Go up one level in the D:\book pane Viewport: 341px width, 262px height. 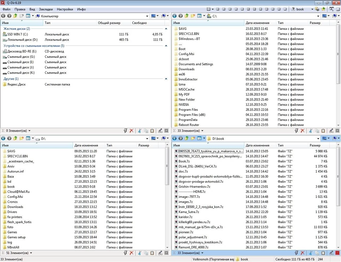187,138
